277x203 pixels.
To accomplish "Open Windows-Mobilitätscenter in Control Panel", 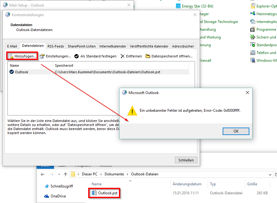I will coord(266,60).
